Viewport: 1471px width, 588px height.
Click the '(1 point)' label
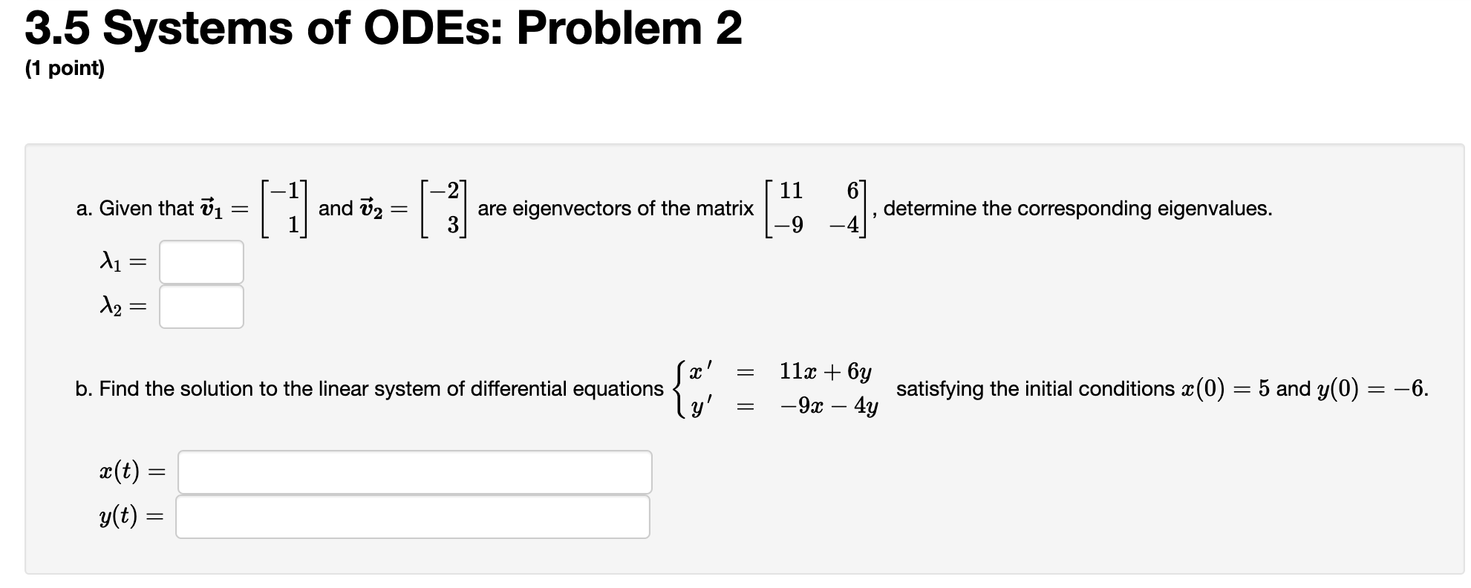pyautogui.click(x=65, y=71)
